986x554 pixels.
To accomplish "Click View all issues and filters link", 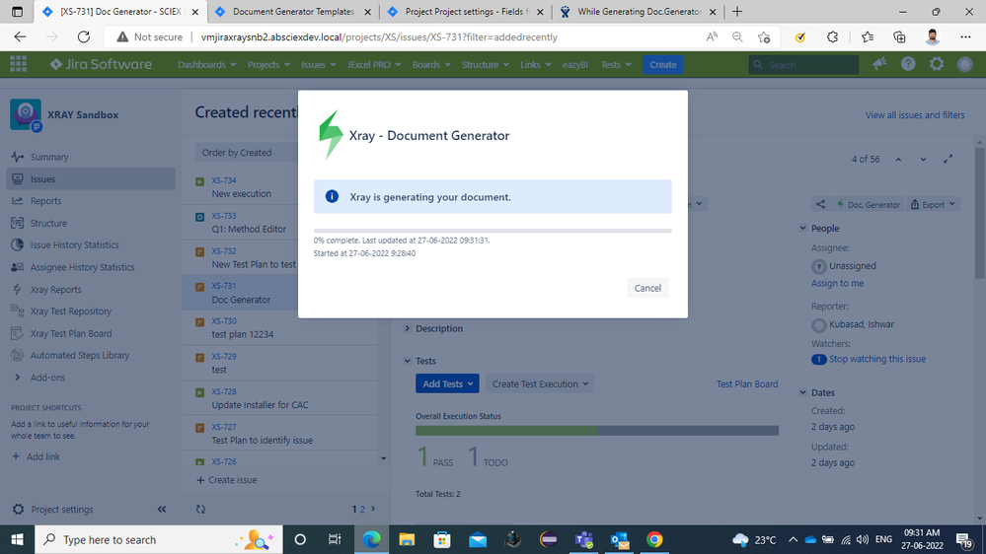I will (914, 115).
